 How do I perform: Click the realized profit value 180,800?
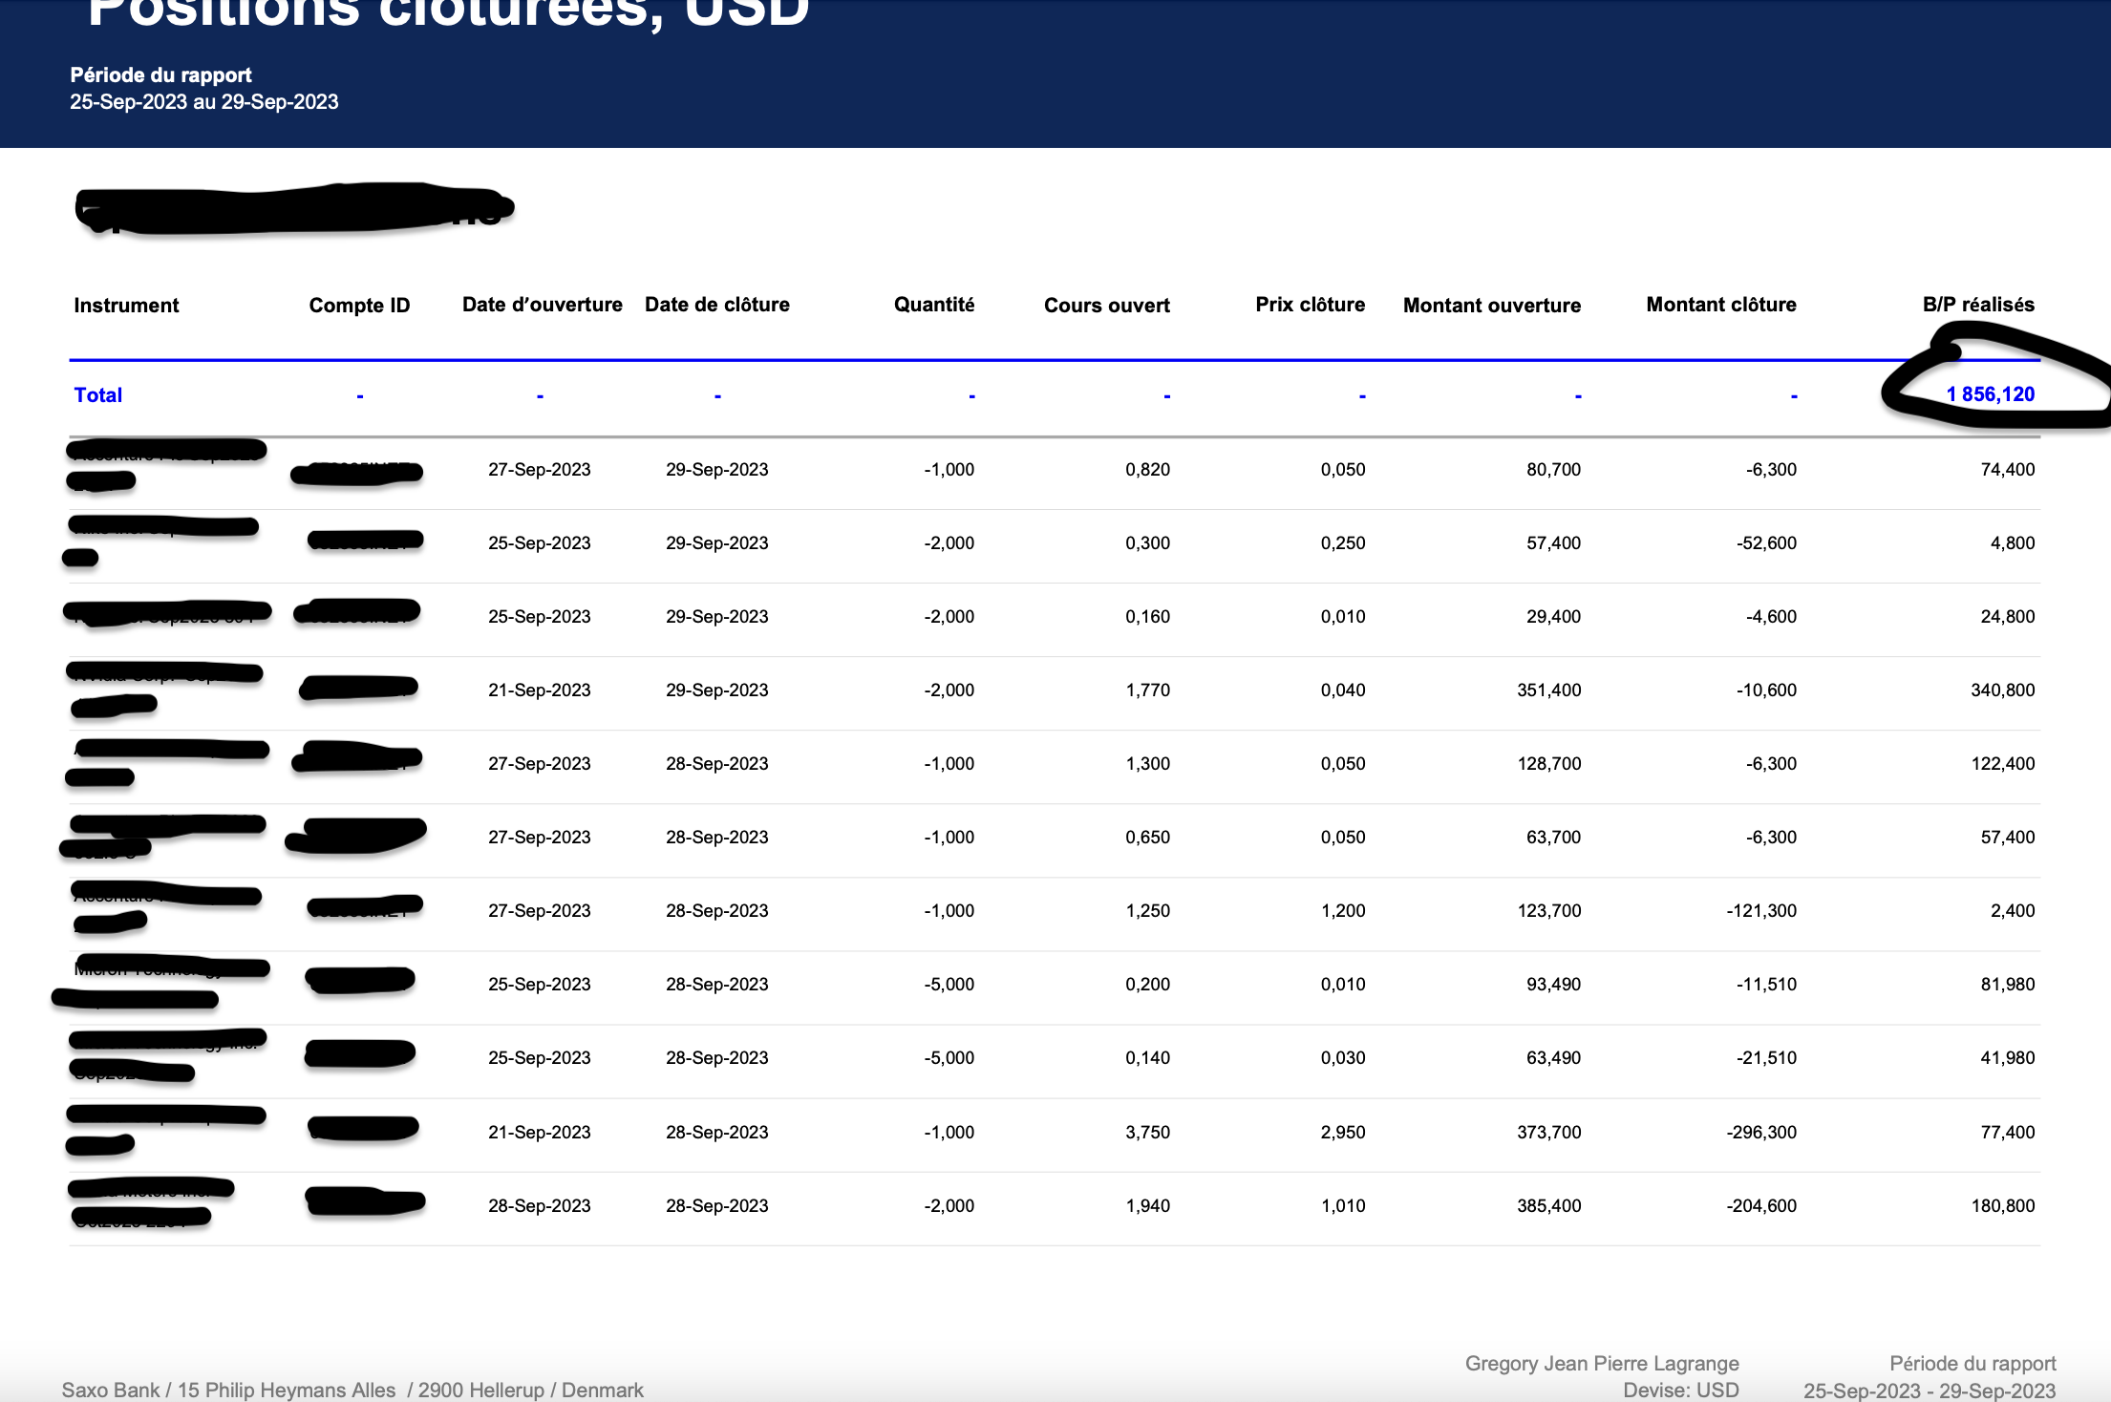2002,1205
